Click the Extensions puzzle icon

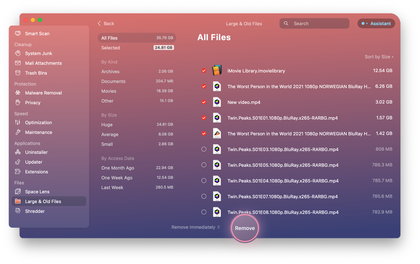[x=18, y=171]
